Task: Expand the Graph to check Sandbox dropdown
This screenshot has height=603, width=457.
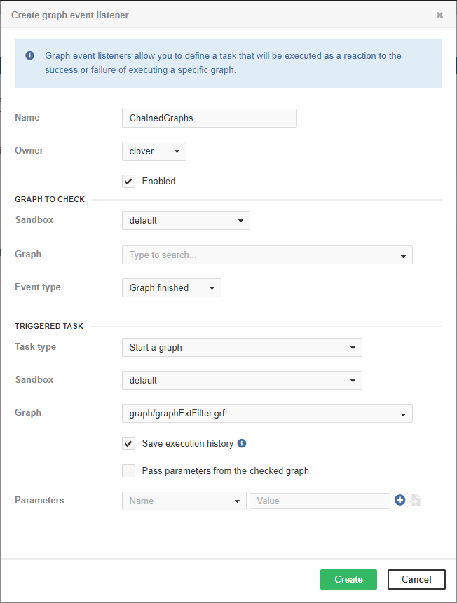Action: pyautogui.click(x=186, y=221)
